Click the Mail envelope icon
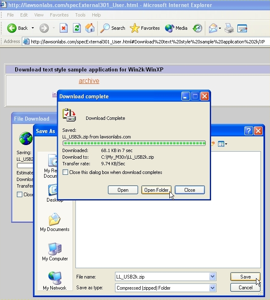Viewport: 270px width, 300px height. click(213, 29)
